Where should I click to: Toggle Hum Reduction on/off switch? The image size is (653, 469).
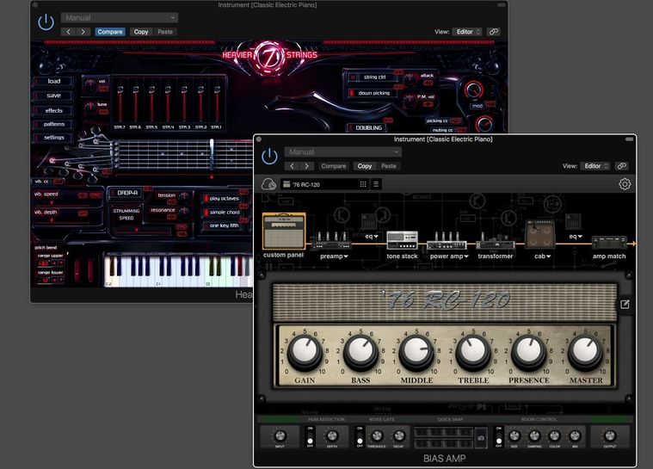(310, 437)
